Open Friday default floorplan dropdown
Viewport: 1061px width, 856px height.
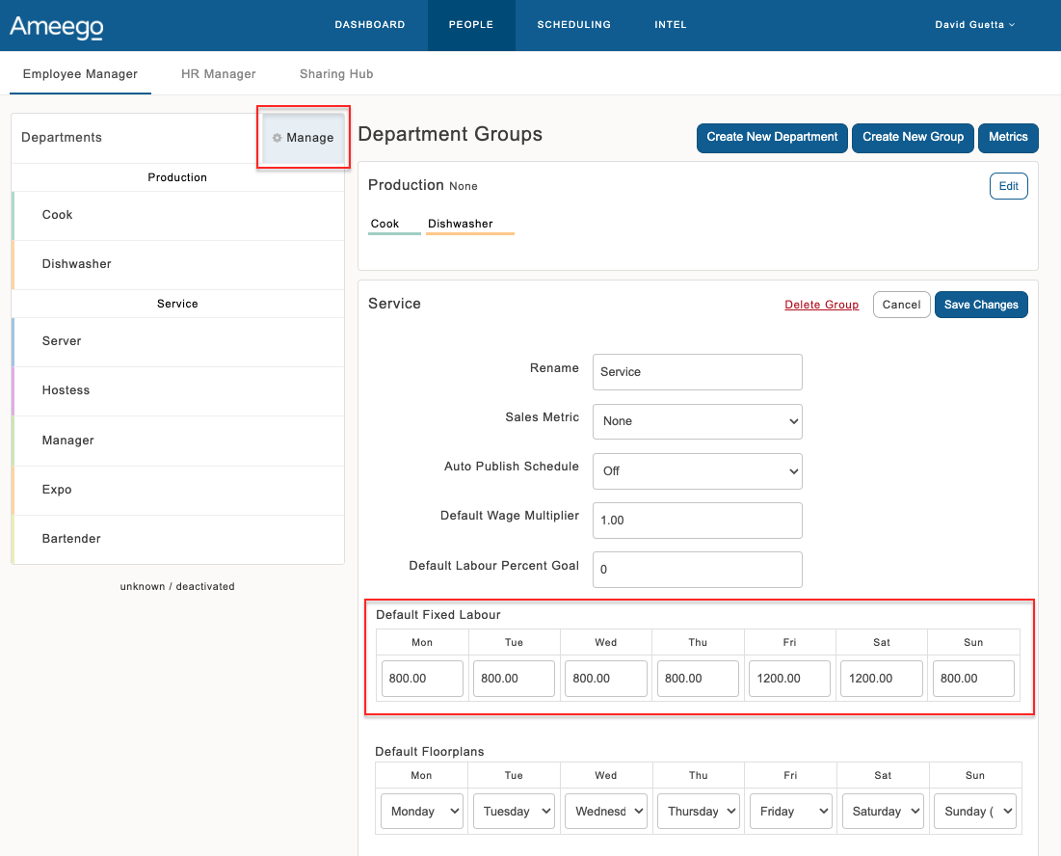(789, 812)
